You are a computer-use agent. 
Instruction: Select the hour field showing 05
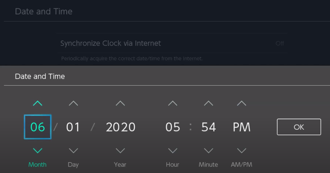[173, 127]
